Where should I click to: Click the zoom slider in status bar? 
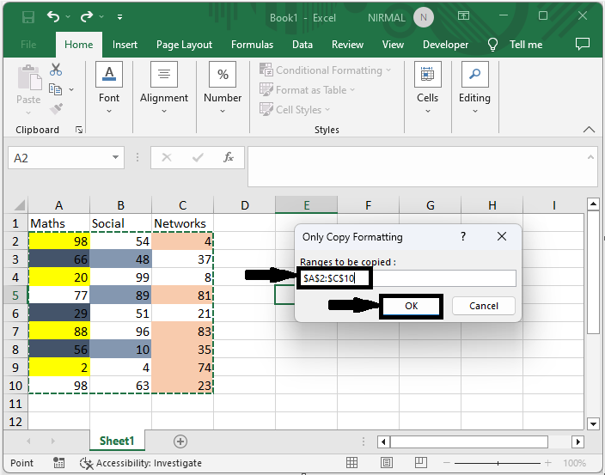498,463
